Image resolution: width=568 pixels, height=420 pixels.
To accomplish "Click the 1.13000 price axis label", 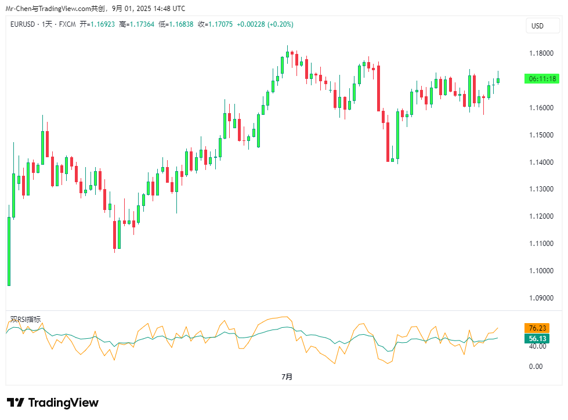I will (x=541, y=189).
